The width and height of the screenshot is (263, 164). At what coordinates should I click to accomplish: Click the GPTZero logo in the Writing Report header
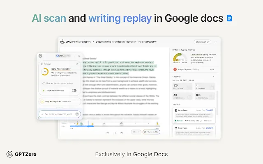[62, 42]
